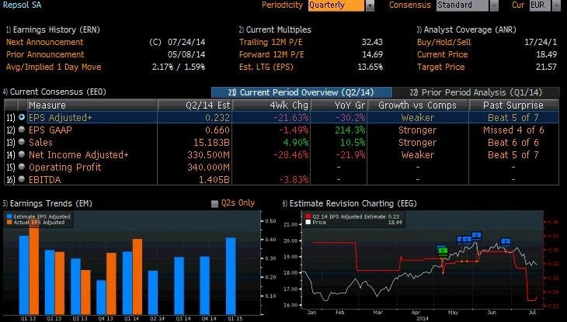The image size is (567, 322).
Task: Switch to Prior Period Analysis (Q1/14) tab
Action: [476, 92]
